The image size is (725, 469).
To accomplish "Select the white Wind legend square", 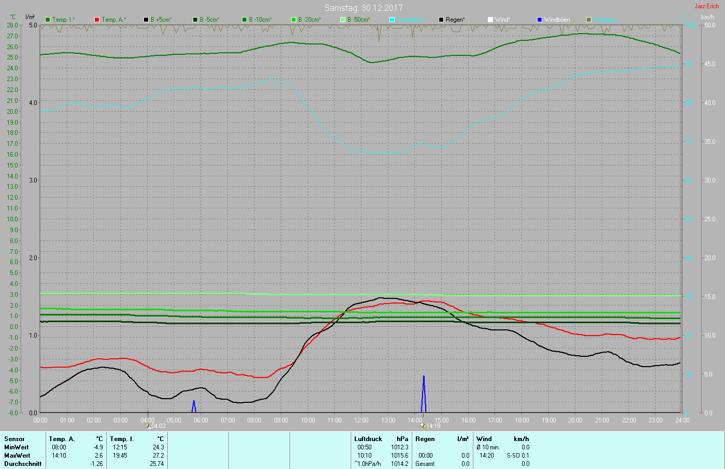I will pyautogui.click(x=490, y=20).
